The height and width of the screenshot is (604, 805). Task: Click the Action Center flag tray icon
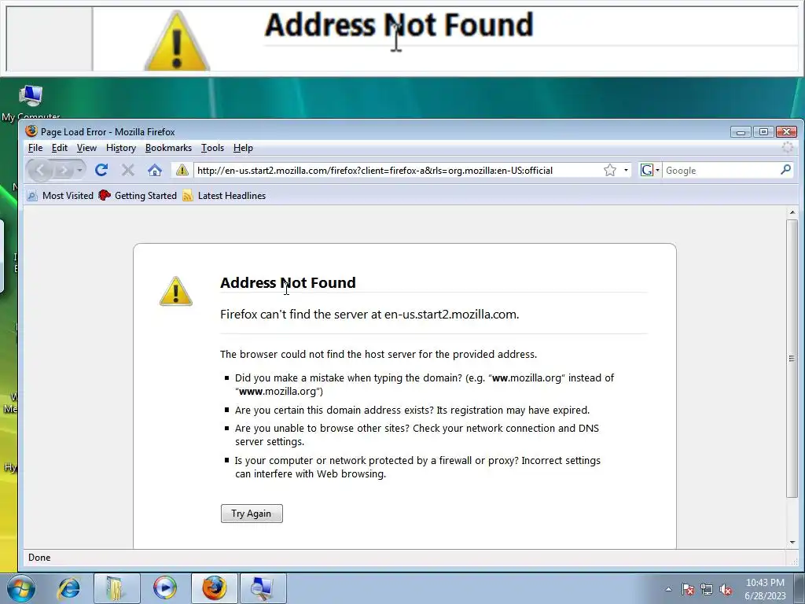[688, 589]
